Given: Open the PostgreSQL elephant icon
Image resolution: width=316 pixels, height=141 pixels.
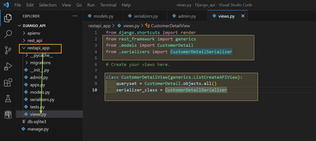Looking at the screenshot, I should coord(8,115).
